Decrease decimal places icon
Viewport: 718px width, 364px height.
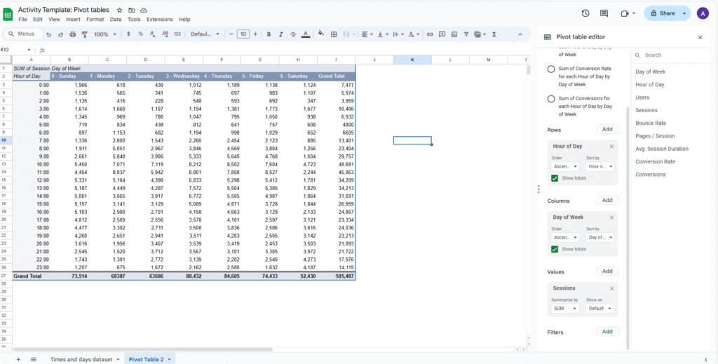point(152,34)
